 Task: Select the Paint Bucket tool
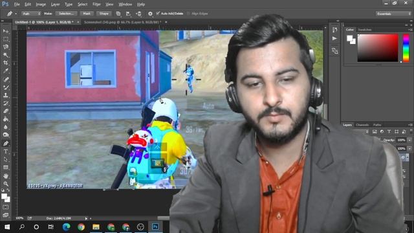tap(6, 119)
